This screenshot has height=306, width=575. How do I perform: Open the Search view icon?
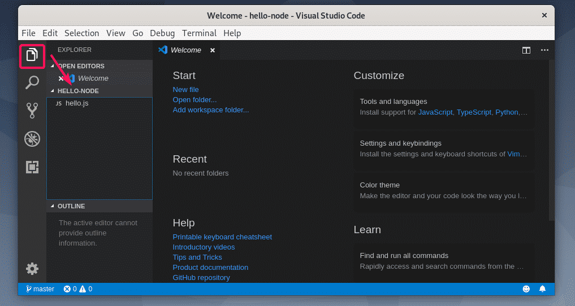32,83
